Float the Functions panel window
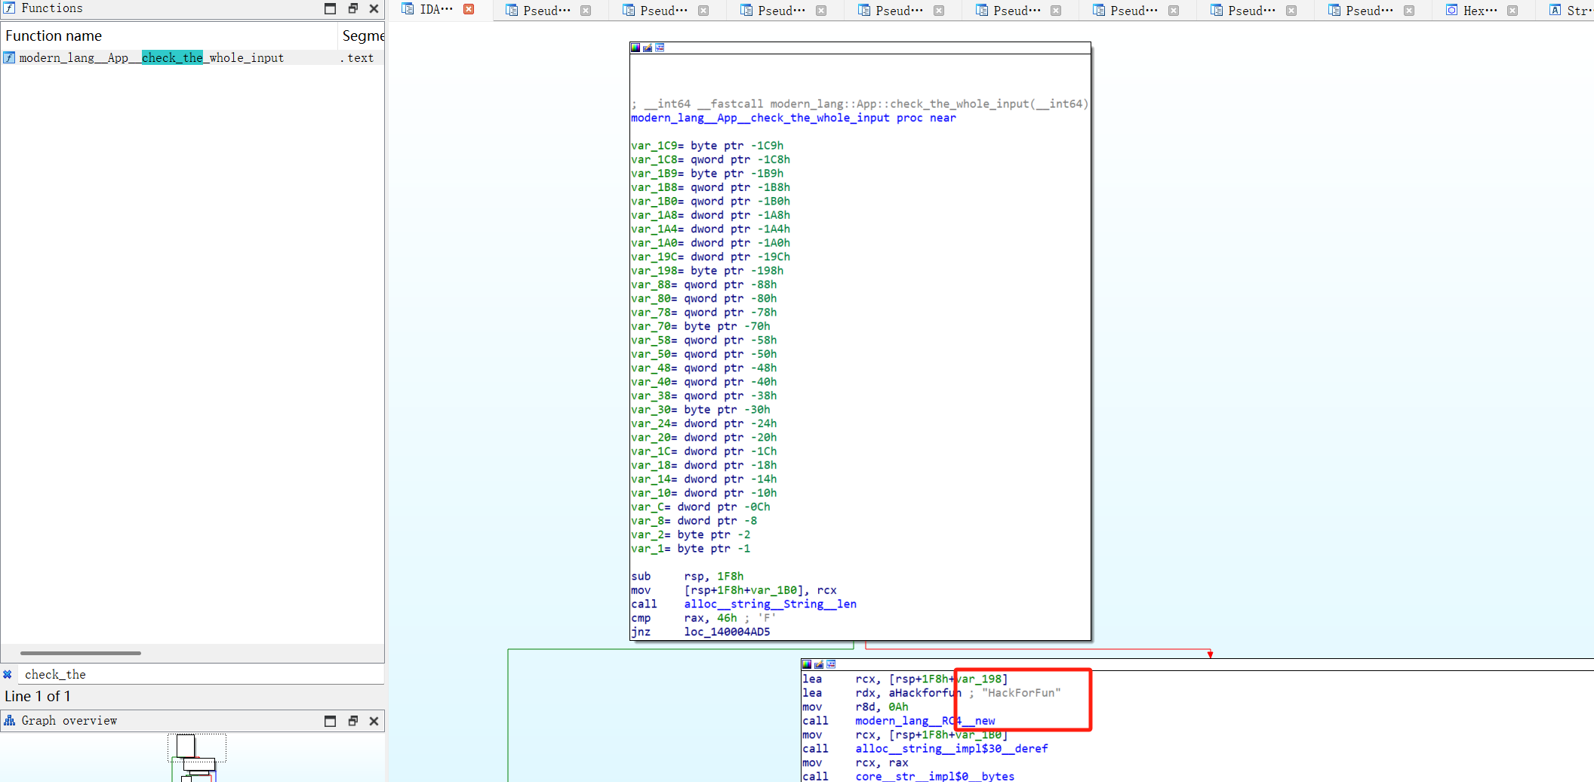 [352, 8]
